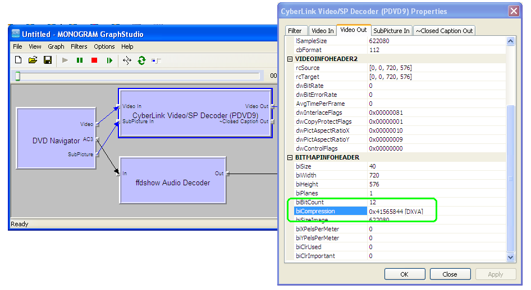The width and height of the screenshot is (531, 290).
Task: Select the dwControlFlags row
Action: pyautogui.click(x=400, y=148)
